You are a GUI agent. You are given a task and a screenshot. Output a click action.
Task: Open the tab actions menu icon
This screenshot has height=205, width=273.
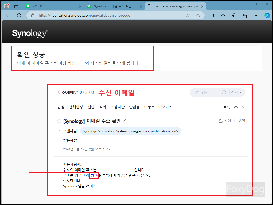point(16,6)
